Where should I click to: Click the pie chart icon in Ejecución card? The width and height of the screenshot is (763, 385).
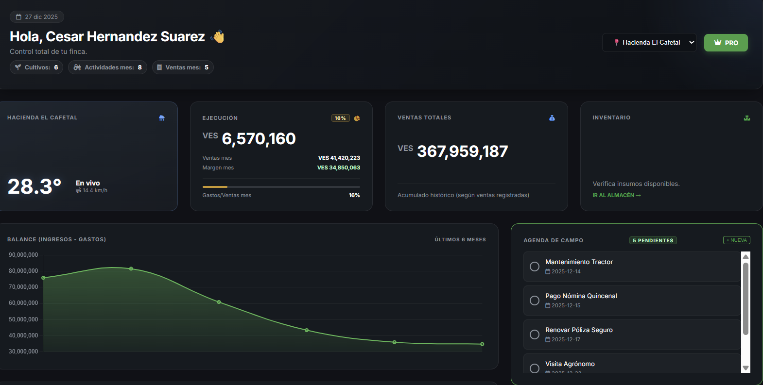[x=357, y=118]
